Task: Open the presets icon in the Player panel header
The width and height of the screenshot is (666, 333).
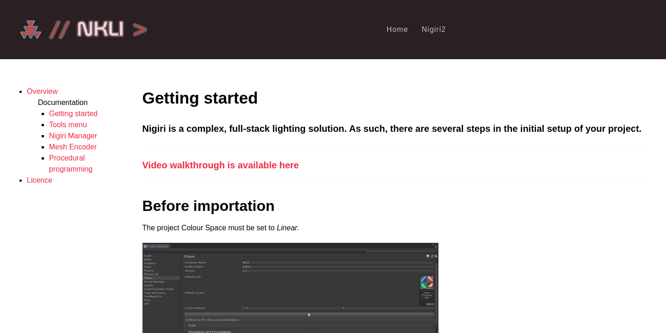Action: [432, 256]
